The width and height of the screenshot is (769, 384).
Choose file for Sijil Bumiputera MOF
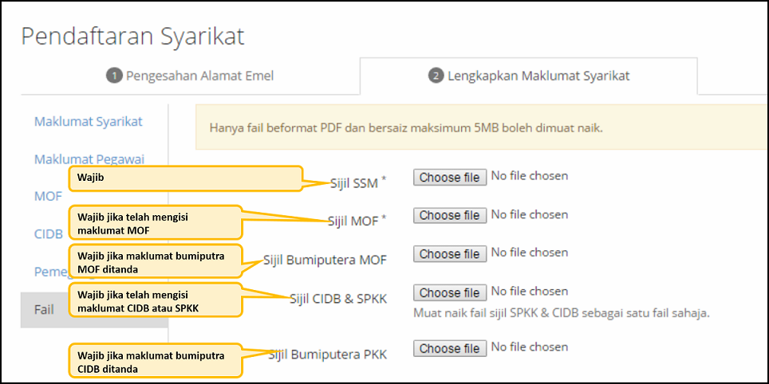450,254
